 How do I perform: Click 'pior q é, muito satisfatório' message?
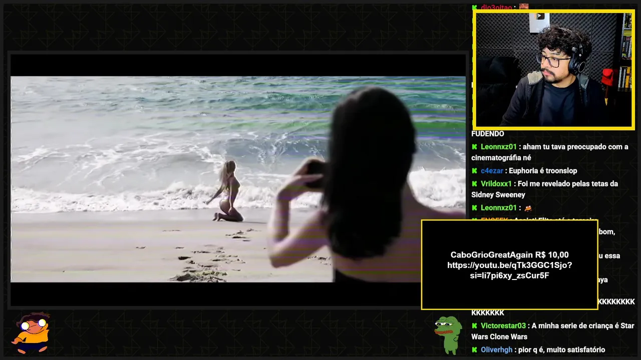(562, 350)
